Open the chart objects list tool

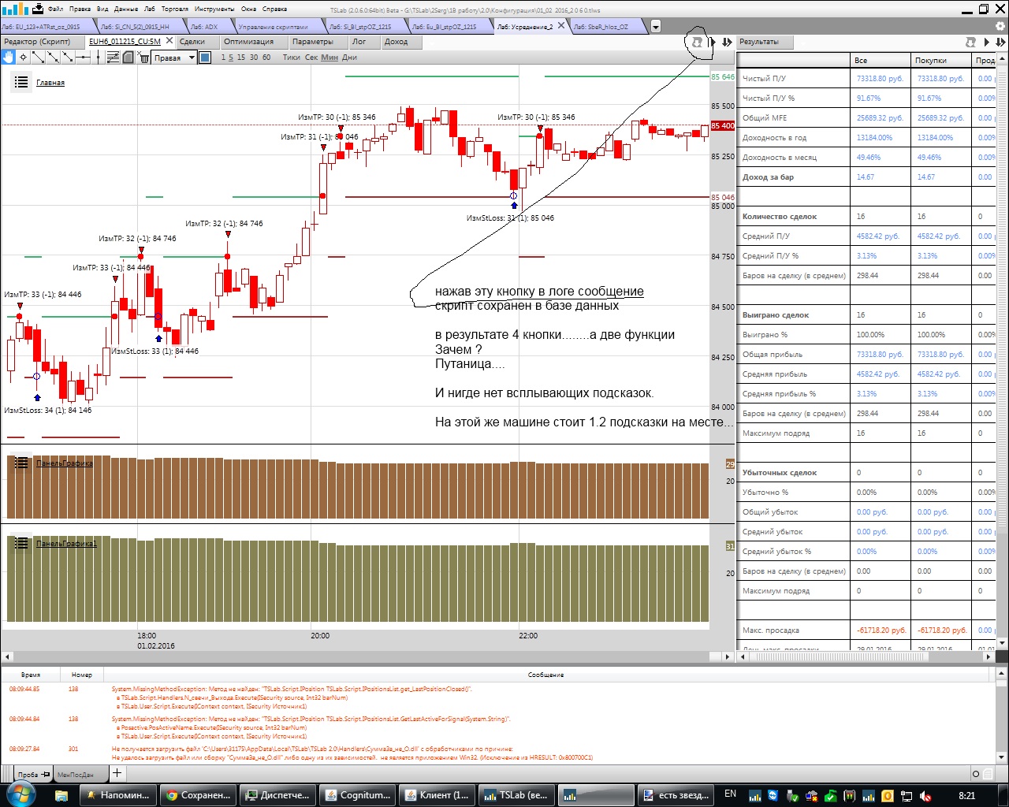pos(114,57)
